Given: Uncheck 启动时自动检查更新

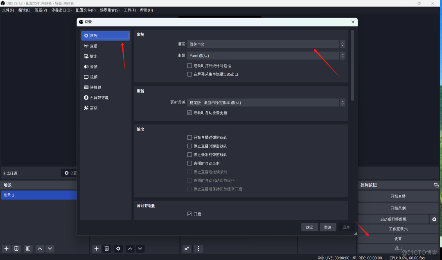Looking at the screenshot, I should 189,113.
